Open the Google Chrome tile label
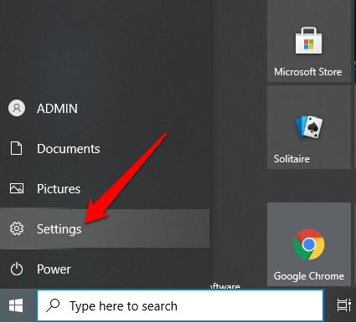Screen dimensions: 356x323 tap(309, 276)
